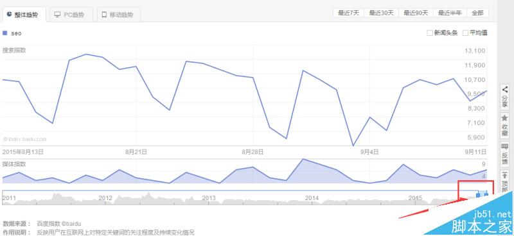Image resolution: width=514 pixels, height=236 pixels.
Task: Select the 全部 range button
Action: [x=477, y=13]
